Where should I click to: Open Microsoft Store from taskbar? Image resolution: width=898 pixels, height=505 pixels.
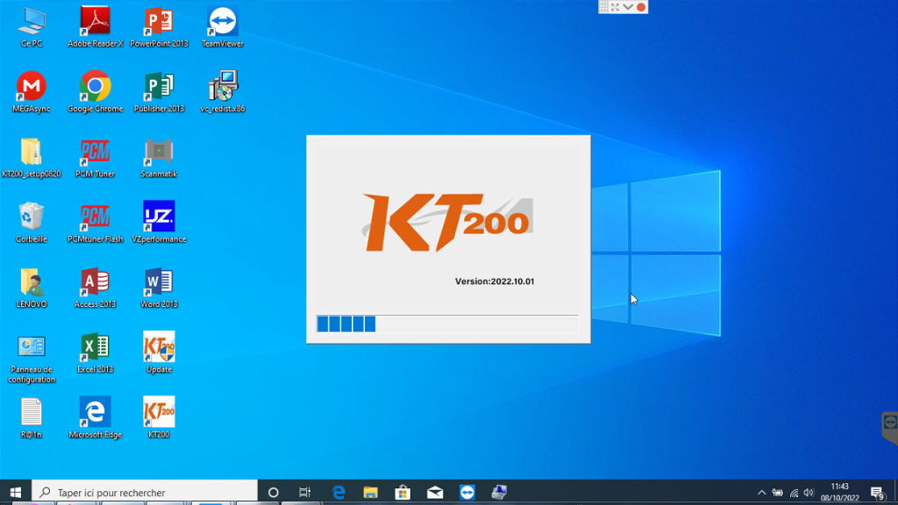coord(403,493)
